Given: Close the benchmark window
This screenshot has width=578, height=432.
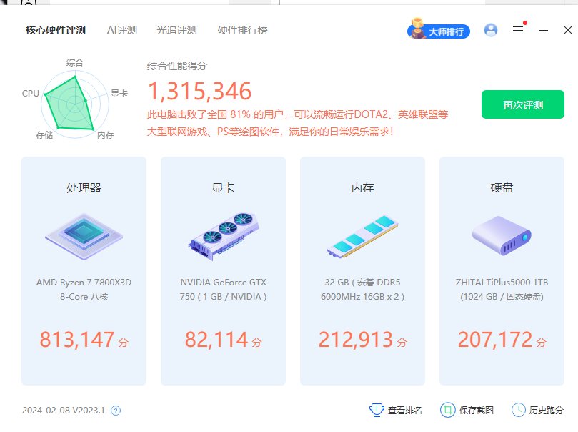Looking at the screenshot, I should point(568,30).
